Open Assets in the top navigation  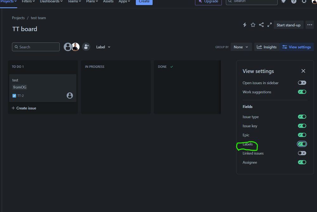click(x=108, y=2)
